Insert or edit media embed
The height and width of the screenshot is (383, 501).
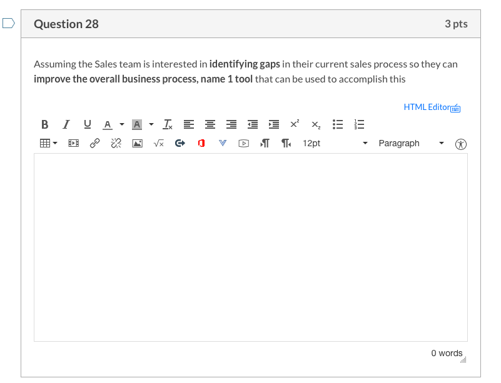point(73,143)
